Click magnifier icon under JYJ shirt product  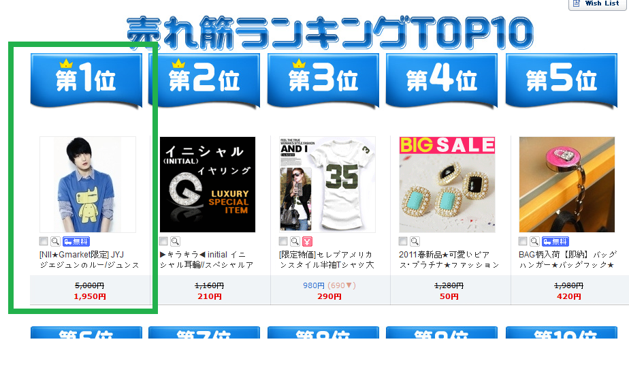[x=55, y=241]
